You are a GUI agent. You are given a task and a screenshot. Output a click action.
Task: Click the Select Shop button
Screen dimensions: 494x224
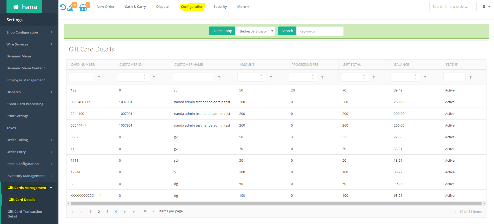pos(222,31)
